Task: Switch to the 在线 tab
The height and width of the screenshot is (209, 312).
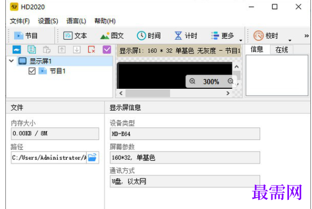Action: pos(281,50)
